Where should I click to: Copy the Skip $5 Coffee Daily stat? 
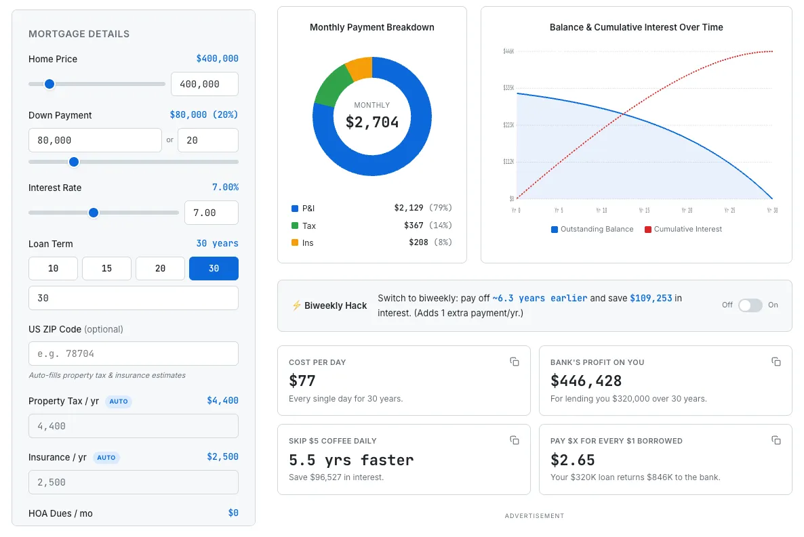515,440
